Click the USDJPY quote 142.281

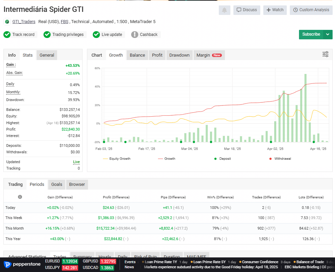pyautogui.click(x=70, y=268)
